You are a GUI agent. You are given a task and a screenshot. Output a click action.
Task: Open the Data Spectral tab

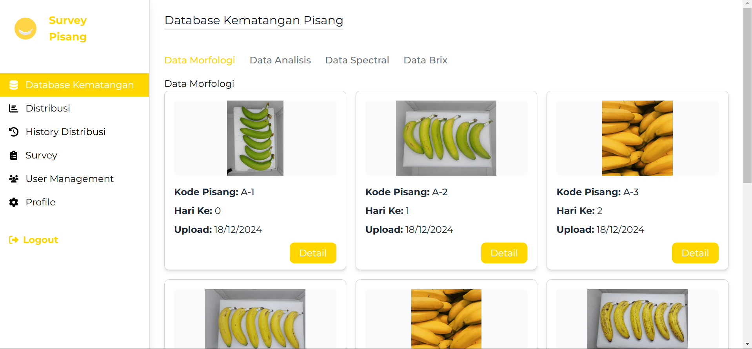pyautogui.click(x=357, y=60)
